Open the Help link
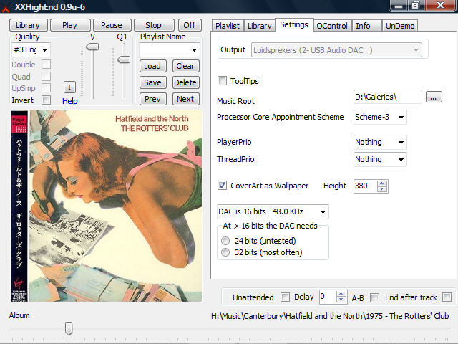The height and width of the screenshot is (344, 458). [x=70, y=101]
